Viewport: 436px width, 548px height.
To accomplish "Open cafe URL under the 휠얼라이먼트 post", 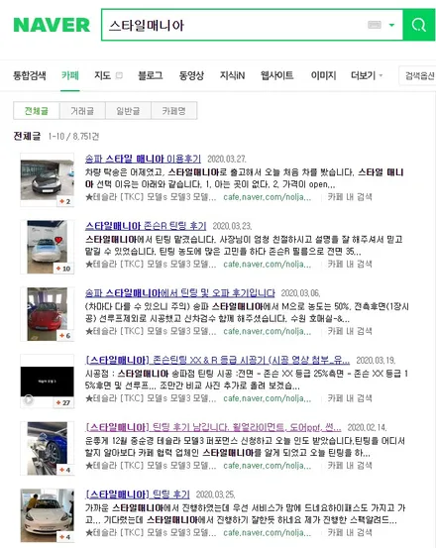I will [x=268, y=466].
